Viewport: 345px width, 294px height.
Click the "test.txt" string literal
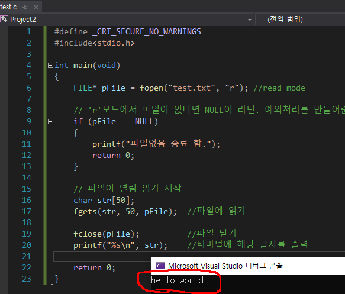pos(191,88)
